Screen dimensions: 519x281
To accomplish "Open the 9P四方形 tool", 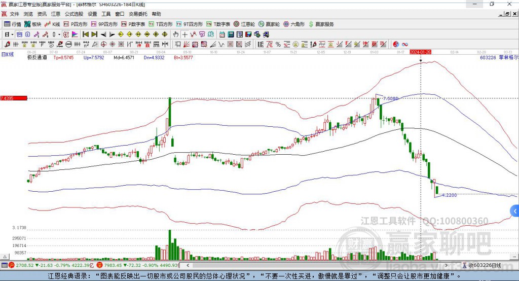I will pyautogui.click(x=104, y=24).
